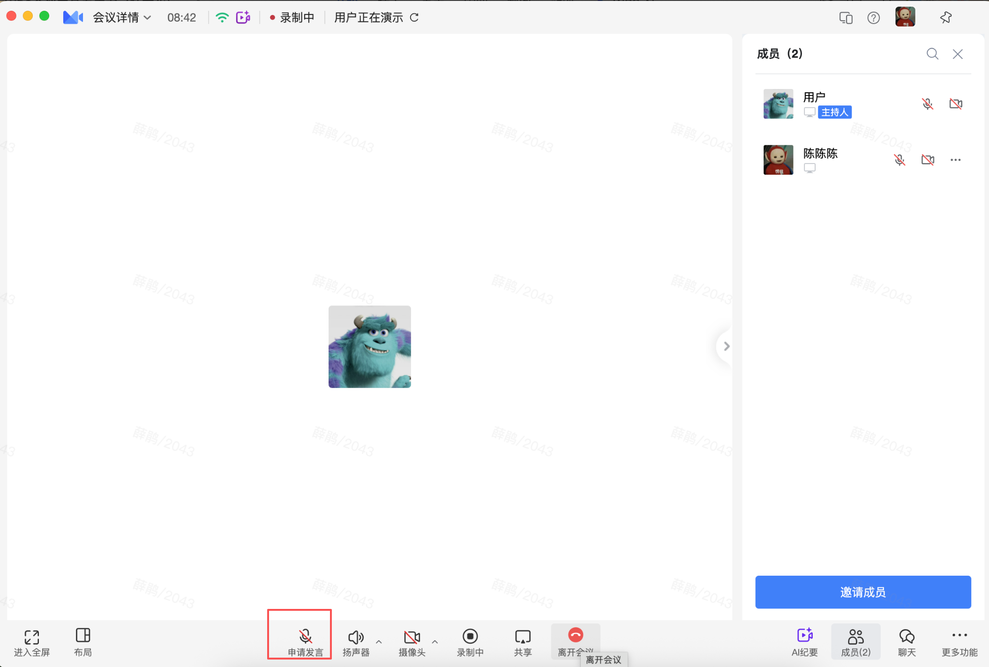The height and width of the screenshot is (667, 989).
Task: Pin the window with the pin icon
Action: tap(946, 18)
